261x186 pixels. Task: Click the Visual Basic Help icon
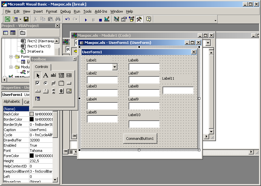[x=149, y=19]
